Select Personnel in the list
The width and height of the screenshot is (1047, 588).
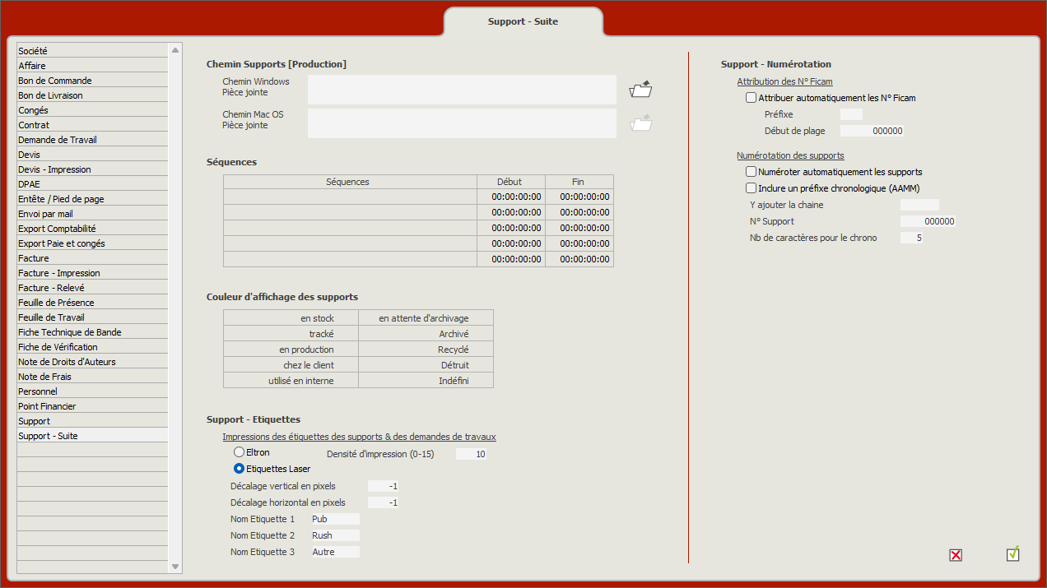[x=92, y=391]
